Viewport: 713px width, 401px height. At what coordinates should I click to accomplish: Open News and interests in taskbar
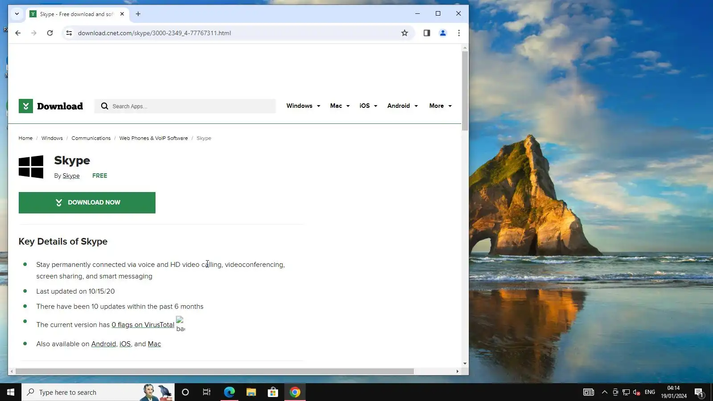pos(589,392)
